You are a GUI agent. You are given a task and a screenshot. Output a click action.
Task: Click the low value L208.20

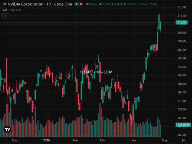coord(118,4)
